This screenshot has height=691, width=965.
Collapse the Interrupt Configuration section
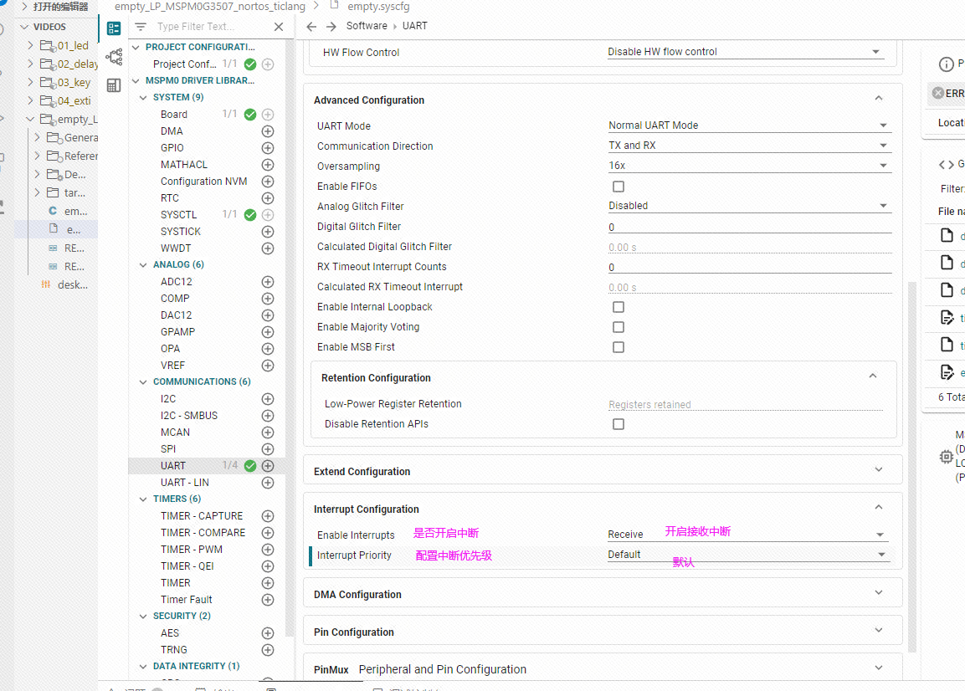(x=879, y=508)
